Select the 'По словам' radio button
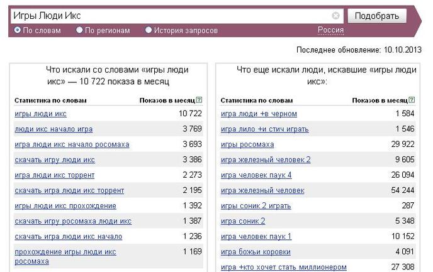Image resolution: width=433 pixels, height=272 pixels. [x=18, y=30]
